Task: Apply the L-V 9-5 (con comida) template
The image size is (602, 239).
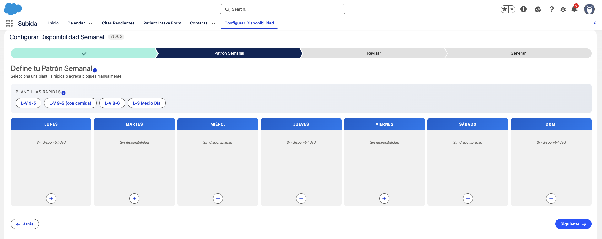Action: pos(70,103)
